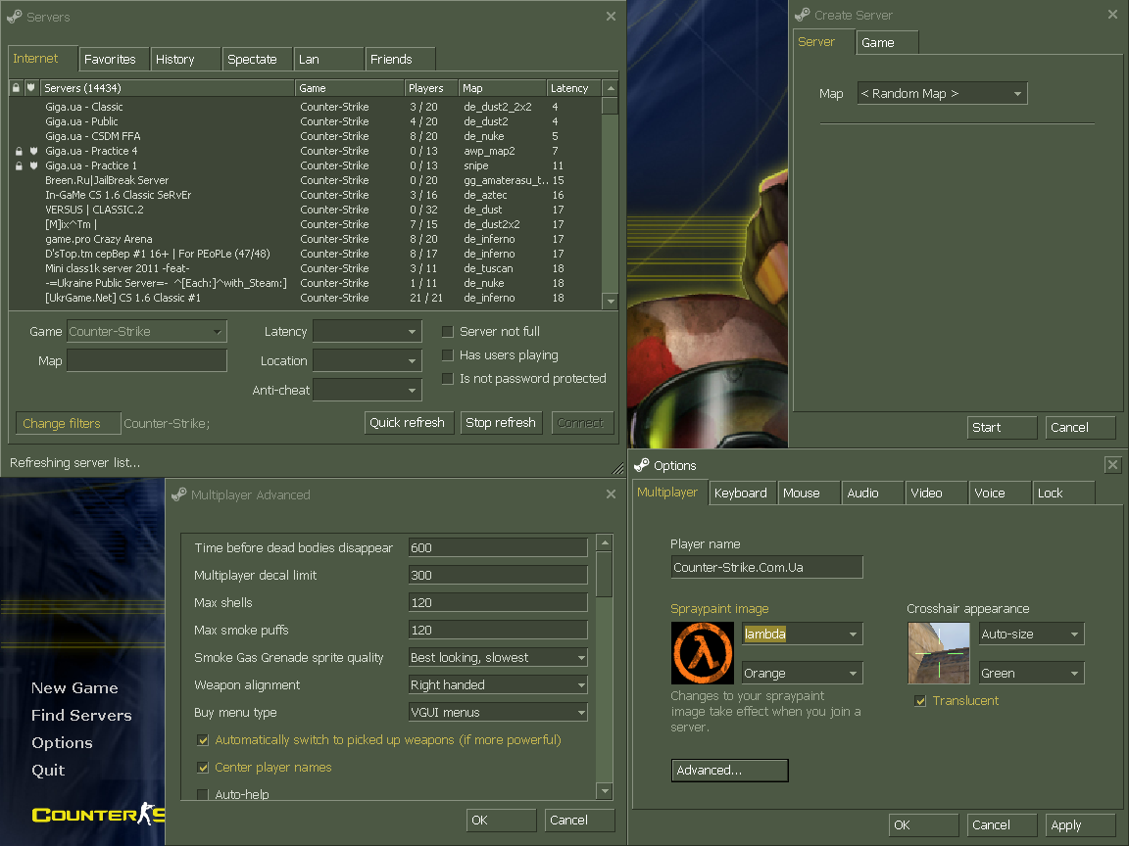1129x846 pixels.
Task: Open Smoke Gas Grenade sprite quality dropdown
Action: click(498, 658)
